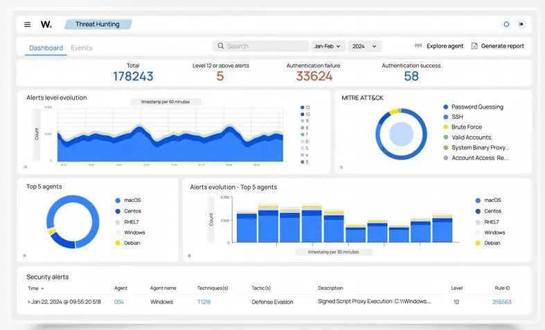This screenshot has width=545, height=330.
Task: Click the Explore agent signal icon
Action: coord(418,46)
